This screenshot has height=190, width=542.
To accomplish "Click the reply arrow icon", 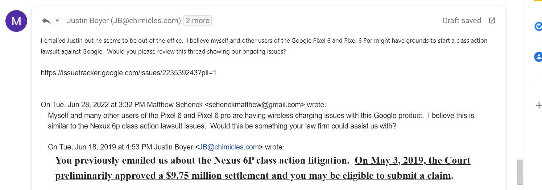I will tap(46, 21).
